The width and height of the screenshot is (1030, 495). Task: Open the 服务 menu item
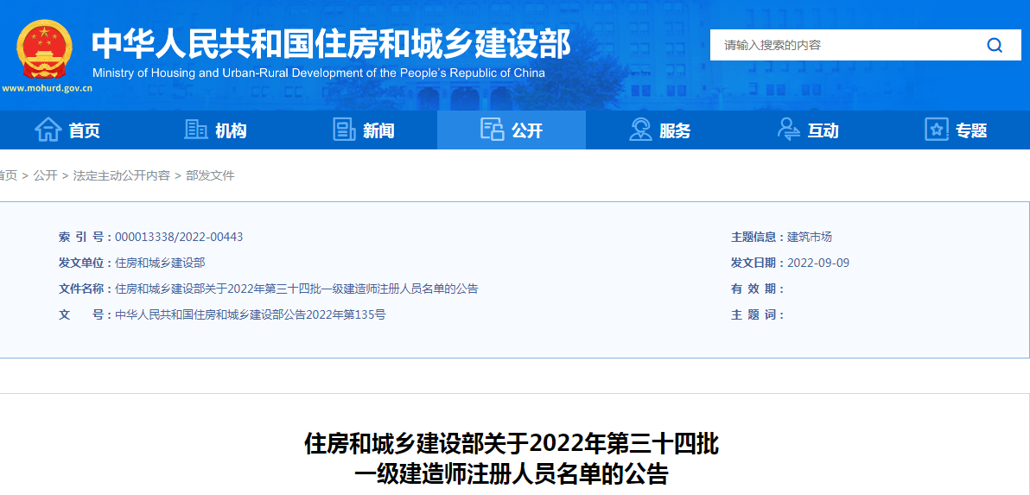tap(675, 130)
